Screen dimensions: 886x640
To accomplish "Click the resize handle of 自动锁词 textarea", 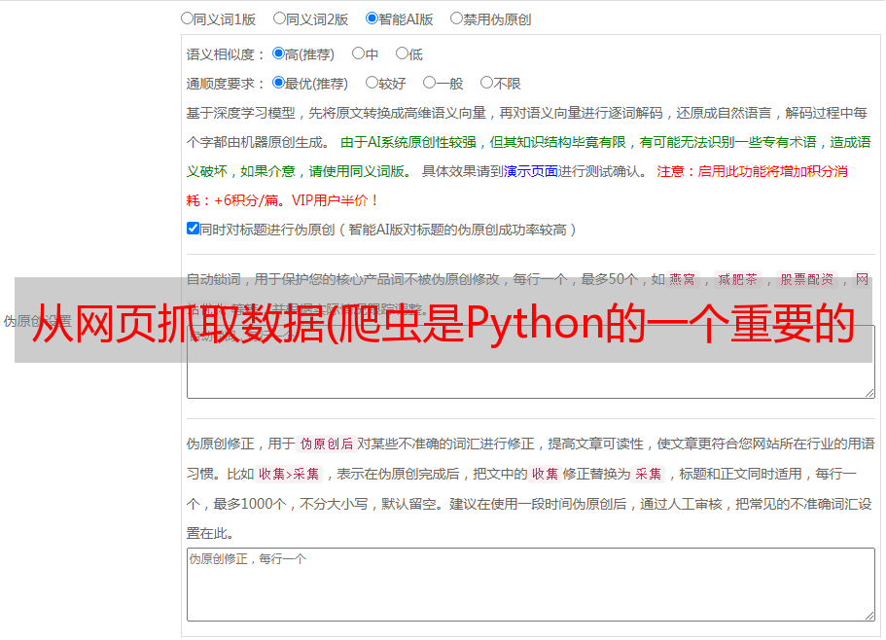I will tap(869, 393).
